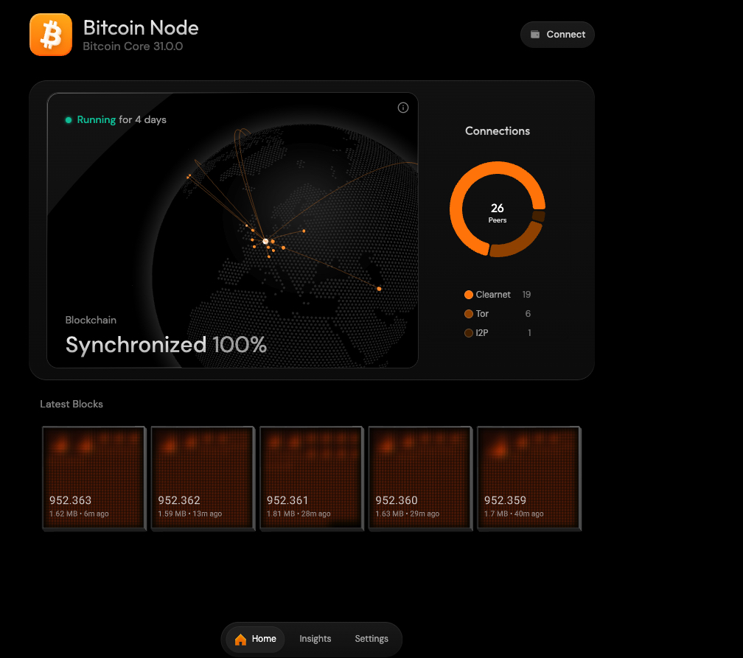Open block 952.359 thumbnail
743x658 pixels.
pos(529,478)
